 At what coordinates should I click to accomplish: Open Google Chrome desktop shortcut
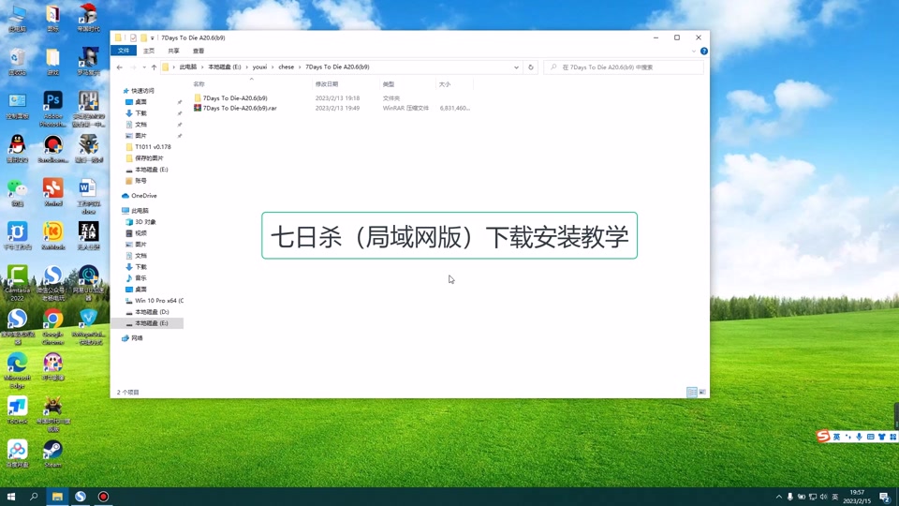(52, 327)
